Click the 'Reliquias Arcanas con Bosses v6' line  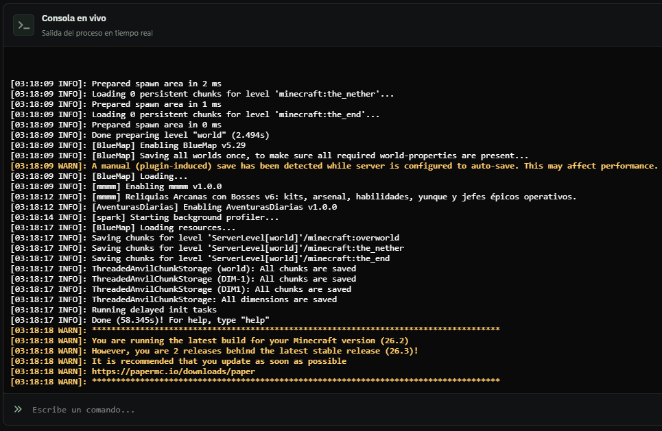click(294, 197)
